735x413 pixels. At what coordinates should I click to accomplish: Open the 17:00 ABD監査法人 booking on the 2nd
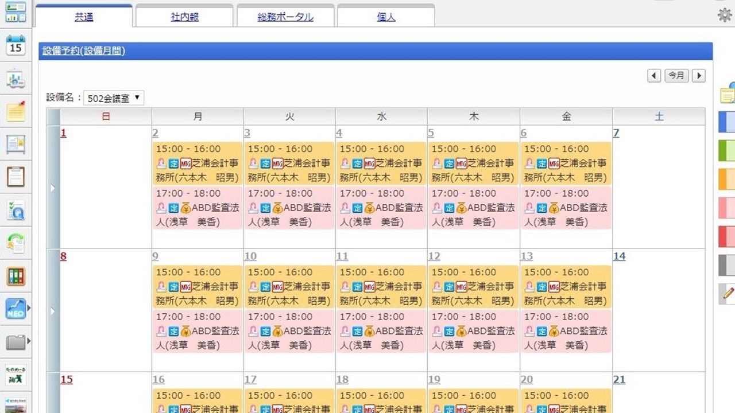tap(198, 208)
